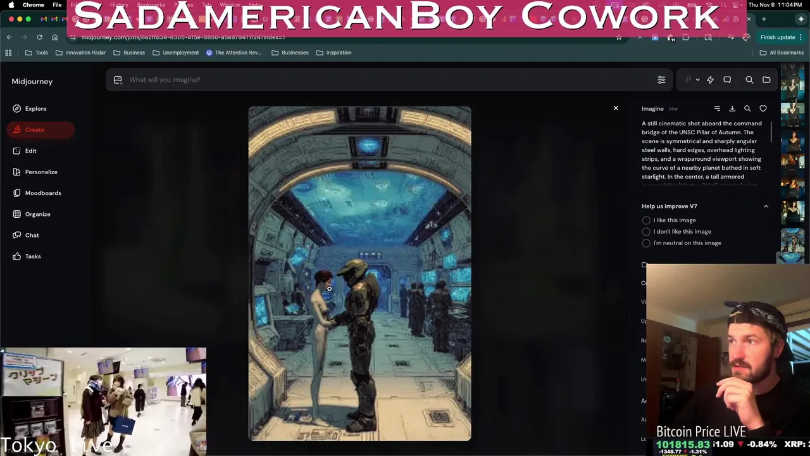Select Create in the Midjourney sidebar
Viewport: 810px width, 456px height.
(40, 130)
